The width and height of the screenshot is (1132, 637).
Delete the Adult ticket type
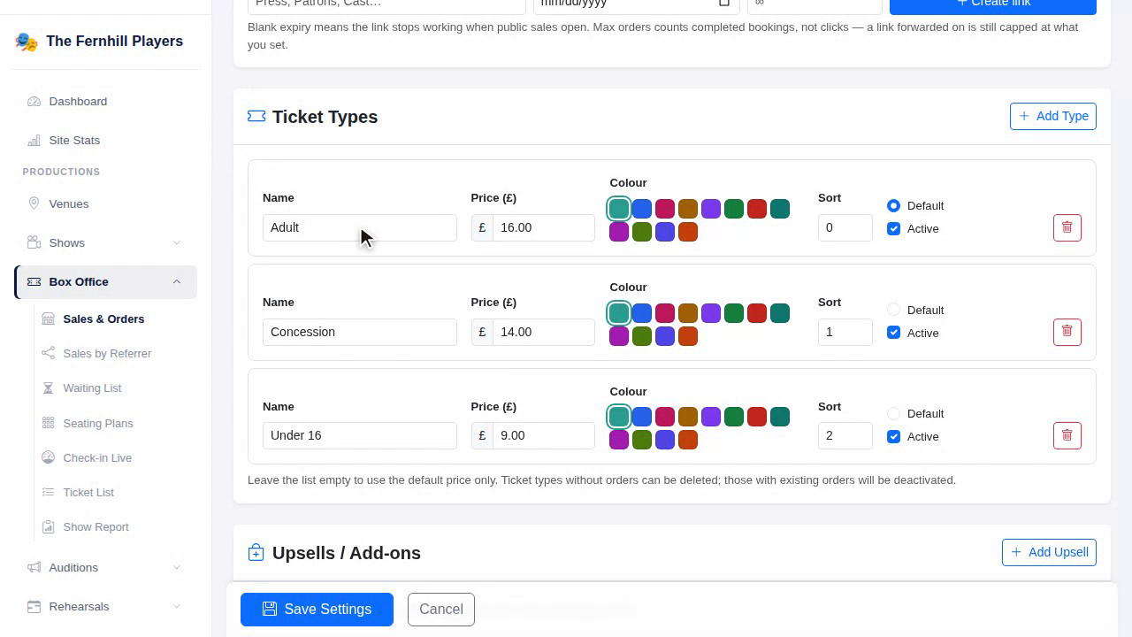(1067, 227)
